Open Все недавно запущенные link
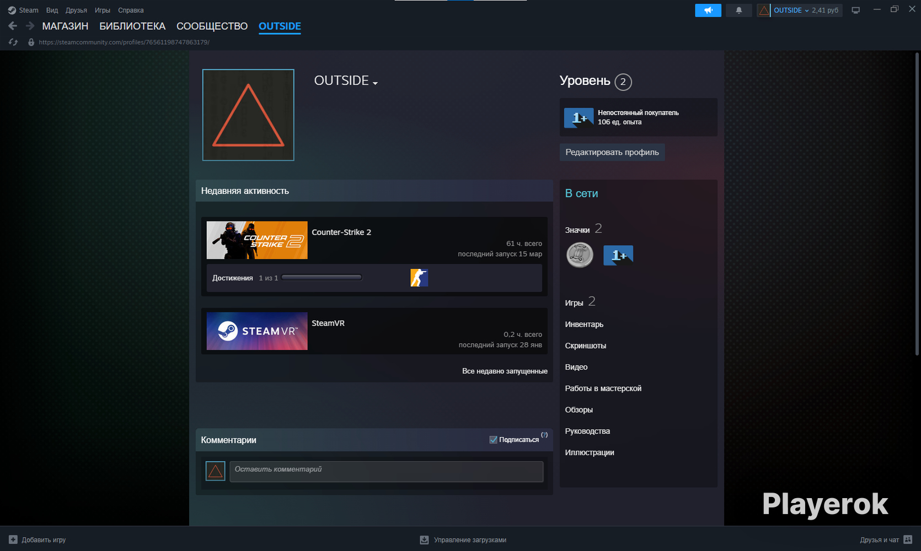The height and width of the screenshot is (551, 921). [x=505, y=371]
